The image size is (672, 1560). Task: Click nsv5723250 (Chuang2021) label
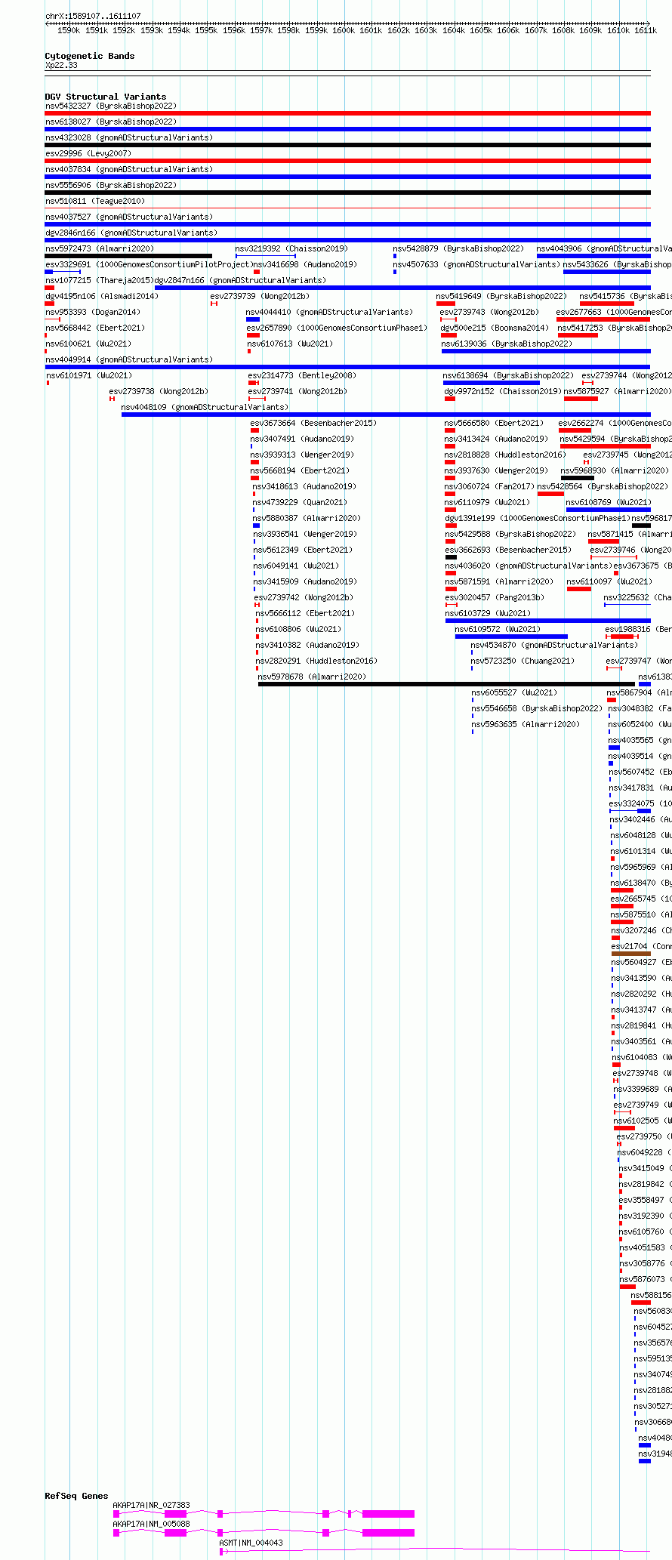coord(522,661)
